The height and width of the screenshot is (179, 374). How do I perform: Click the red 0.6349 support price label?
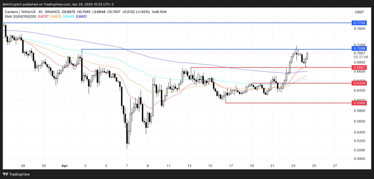(x=359, y=83)
